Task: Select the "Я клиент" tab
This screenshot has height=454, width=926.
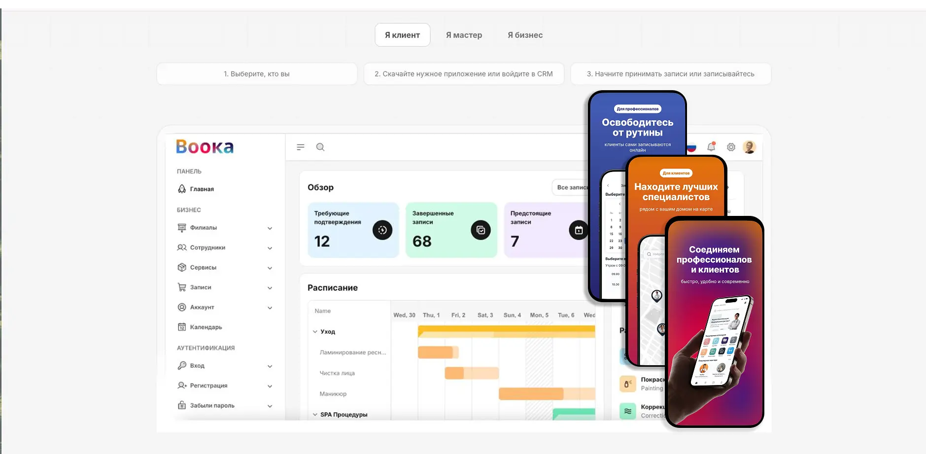Action: point(402,35)
